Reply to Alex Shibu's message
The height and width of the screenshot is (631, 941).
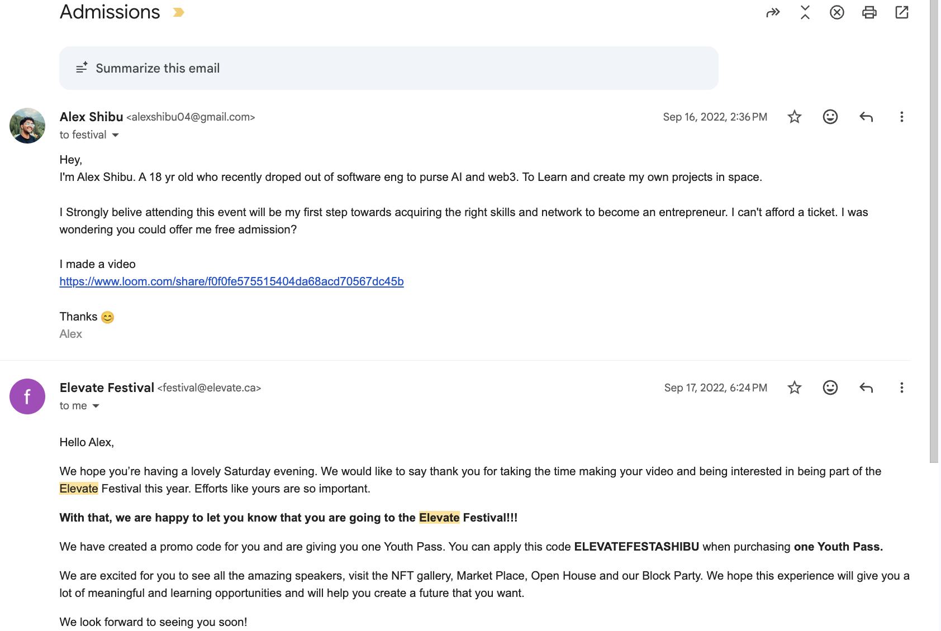[866, 117]
